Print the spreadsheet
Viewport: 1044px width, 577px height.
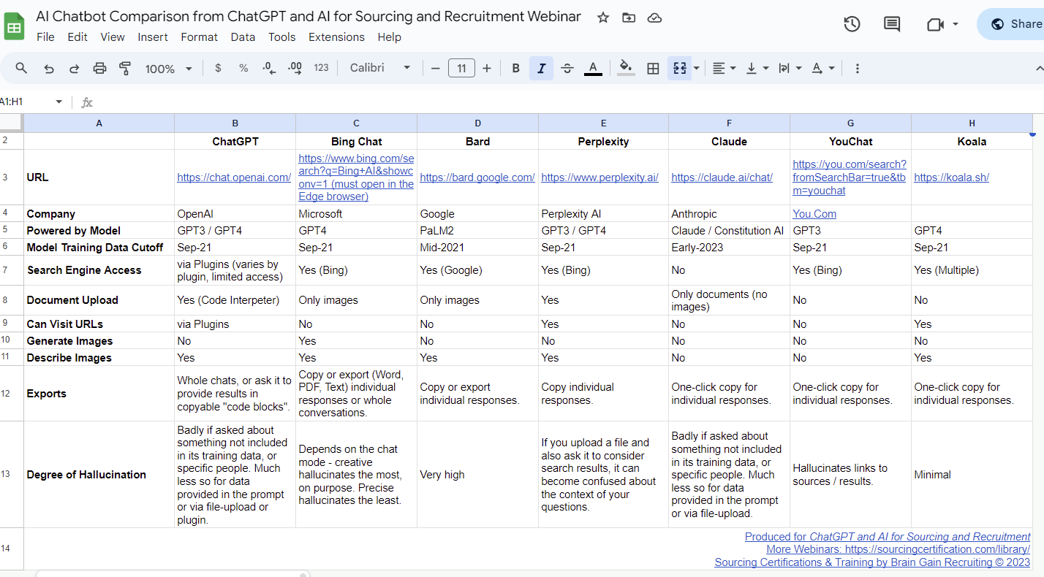coord(99,68)
